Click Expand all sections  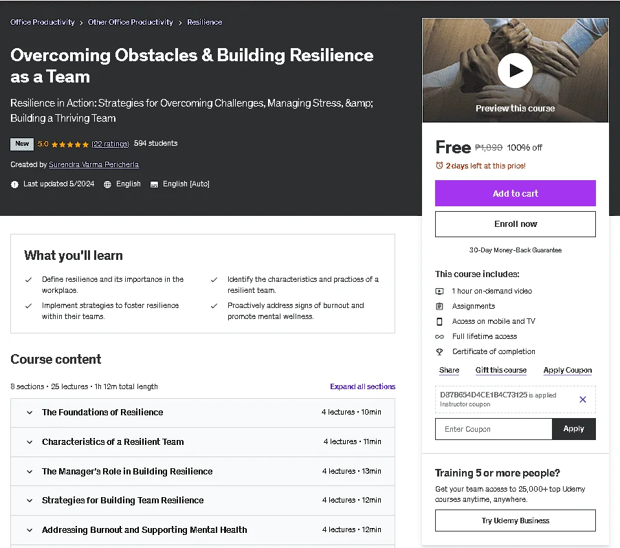[363, 386]
